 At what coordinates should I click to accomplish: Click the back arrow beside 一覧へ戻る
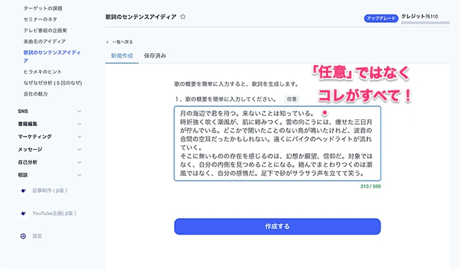(107, 42)
